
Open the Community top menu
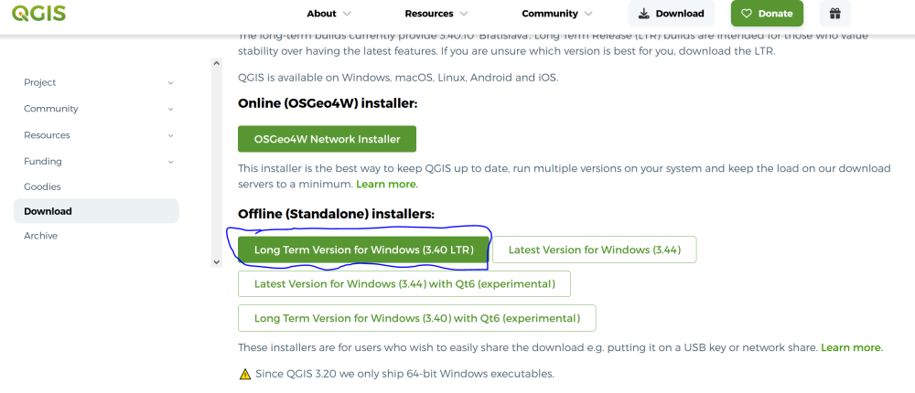click(556, 14)
